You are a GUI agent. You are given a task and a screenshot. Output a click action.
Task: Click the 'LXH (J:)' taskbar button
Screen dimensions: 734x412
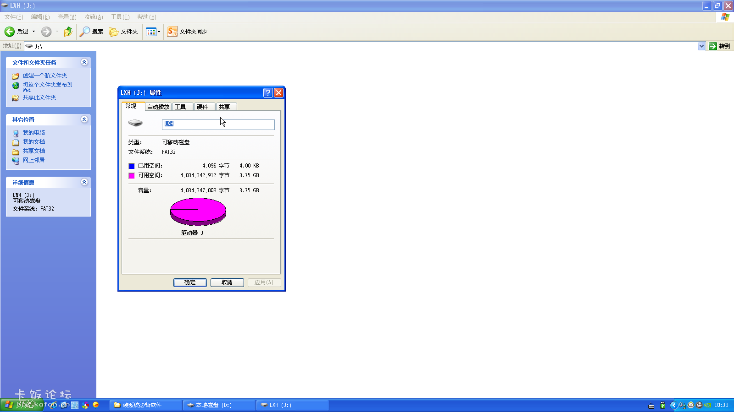(x=293, y=405)
